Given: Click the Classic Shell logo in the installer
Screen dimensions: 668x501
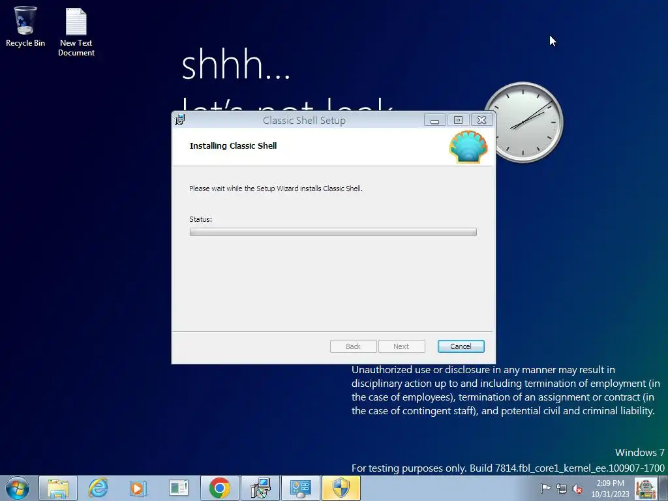Looking at the screenshot, I should 468,147.
